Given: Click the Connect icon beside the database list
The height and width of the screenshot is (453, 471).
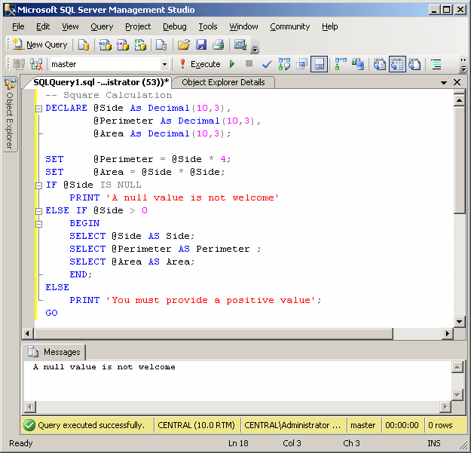Looking at the screenshot, I should coord(19,64).
